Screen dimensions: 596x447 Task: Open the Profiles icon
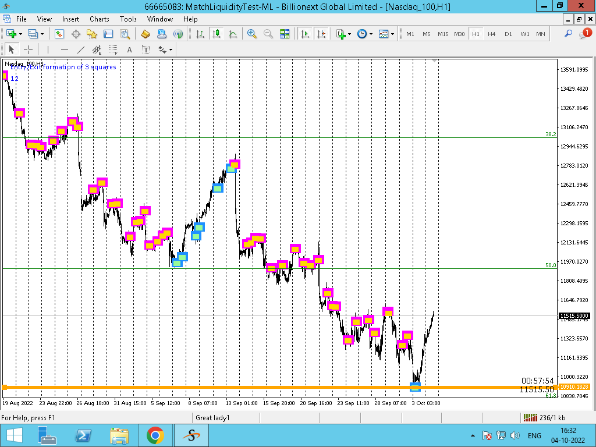(x=33, y=34)
